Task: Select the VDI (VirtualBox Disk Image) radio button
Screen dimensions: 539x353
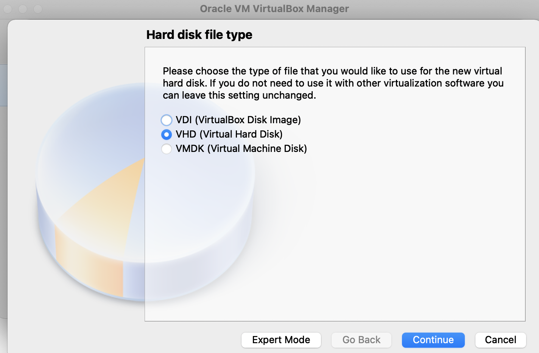Action: coord(167,120)
